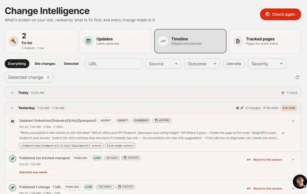This screenshot has height=194, width=307.
Task: Expand the Updated /industries entry chevron
Action: [x=293, y=121]
